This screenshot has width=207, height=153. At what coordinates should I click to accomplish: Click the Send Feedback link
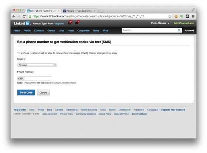[x=139, y=114]
